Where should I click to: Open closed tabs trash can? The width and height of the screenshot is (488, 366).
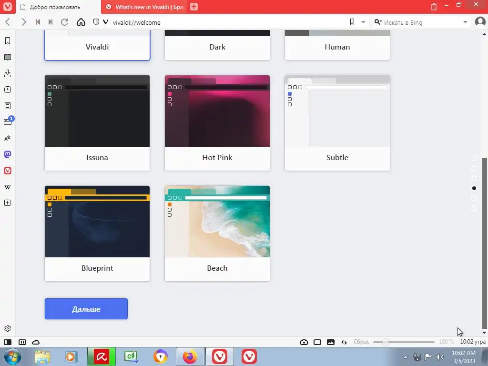click(x=434, y=7)
